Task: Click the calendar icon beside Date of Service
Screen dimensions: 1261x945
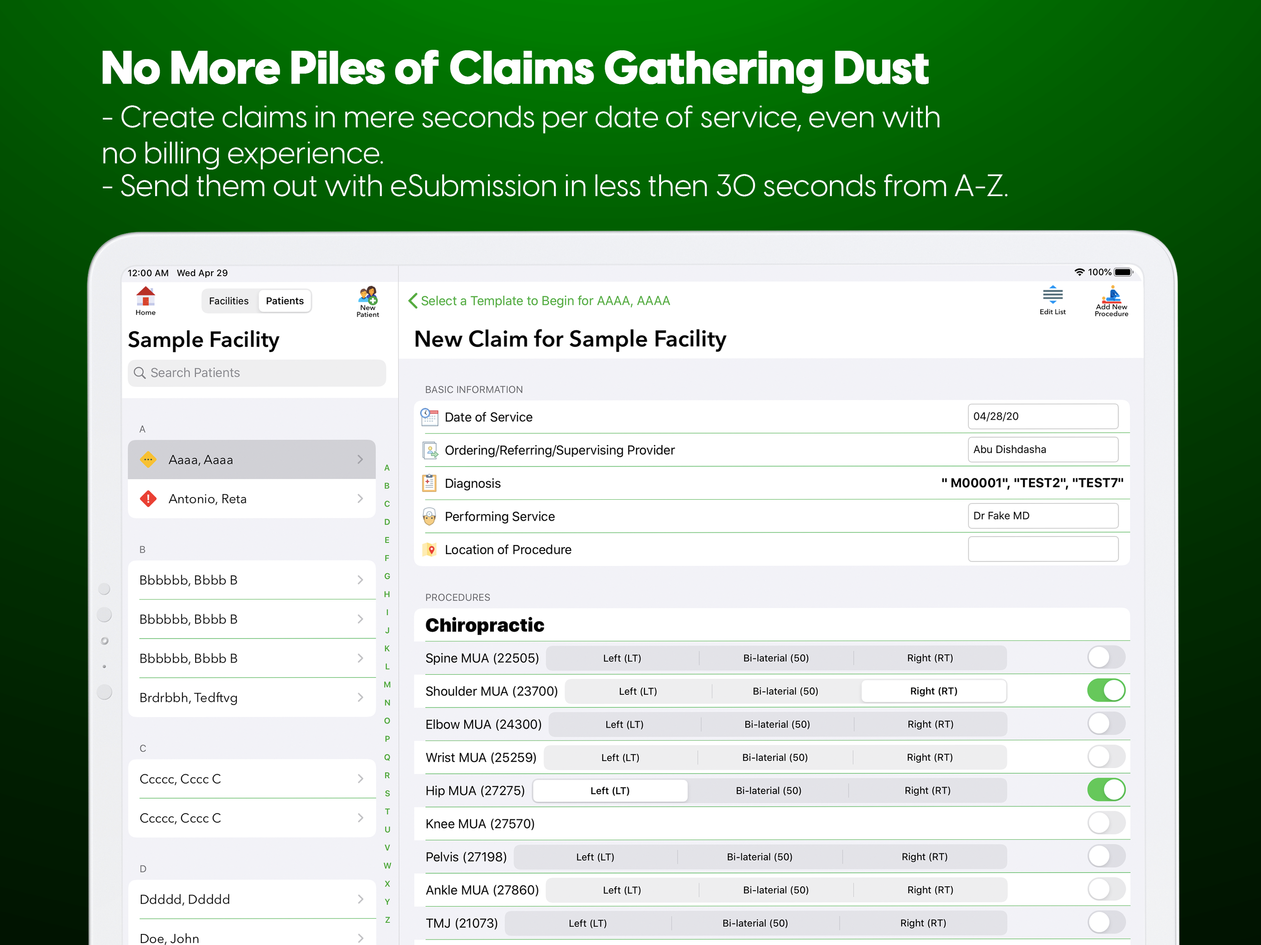Action: (429, 417)
